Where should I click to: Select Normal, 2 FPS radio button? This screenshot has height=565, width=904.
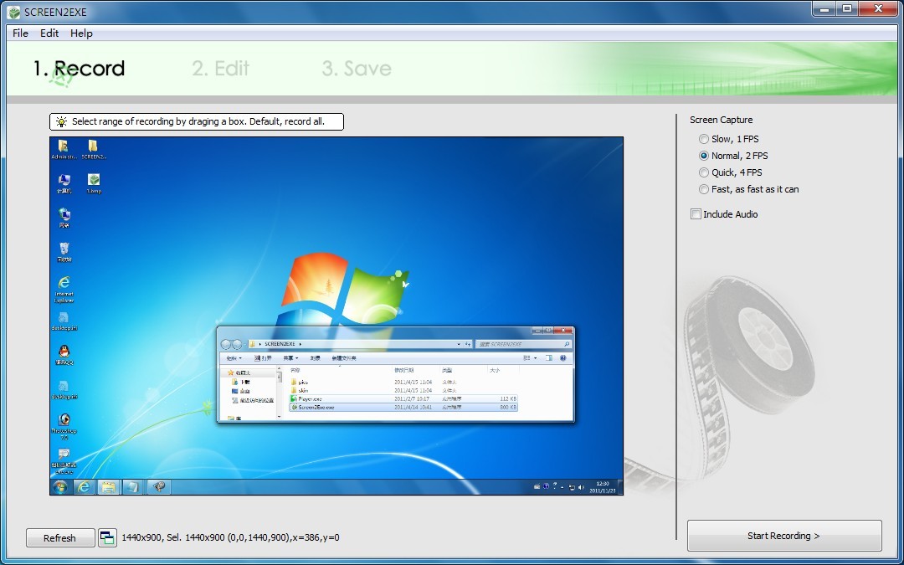pyautogui.click(x=704, y=156)
